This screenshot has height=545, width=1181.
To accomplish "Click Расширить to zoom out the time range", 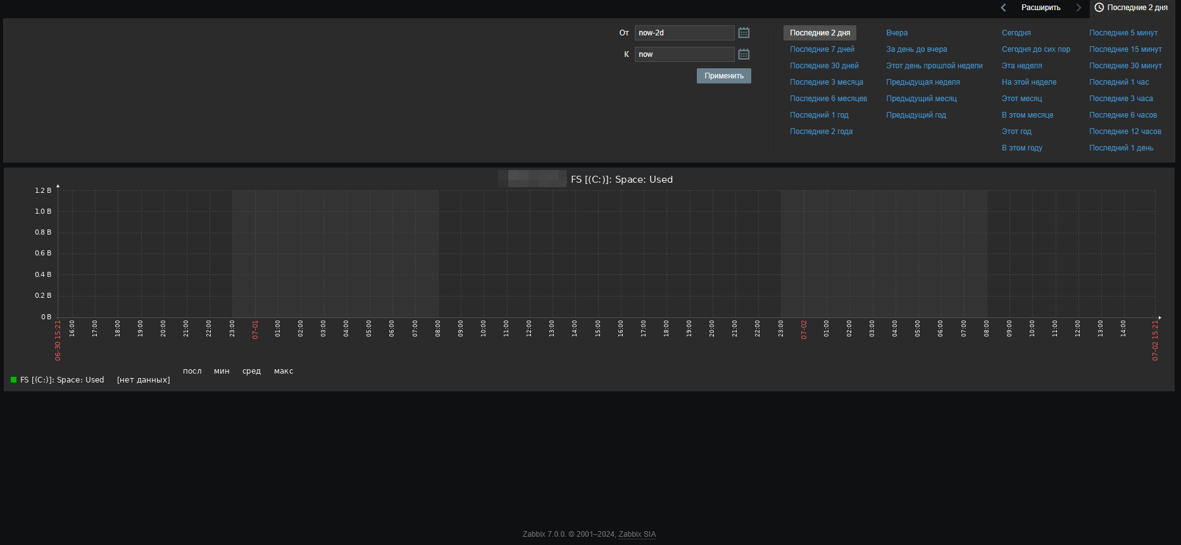I will tap(1040, 8).
